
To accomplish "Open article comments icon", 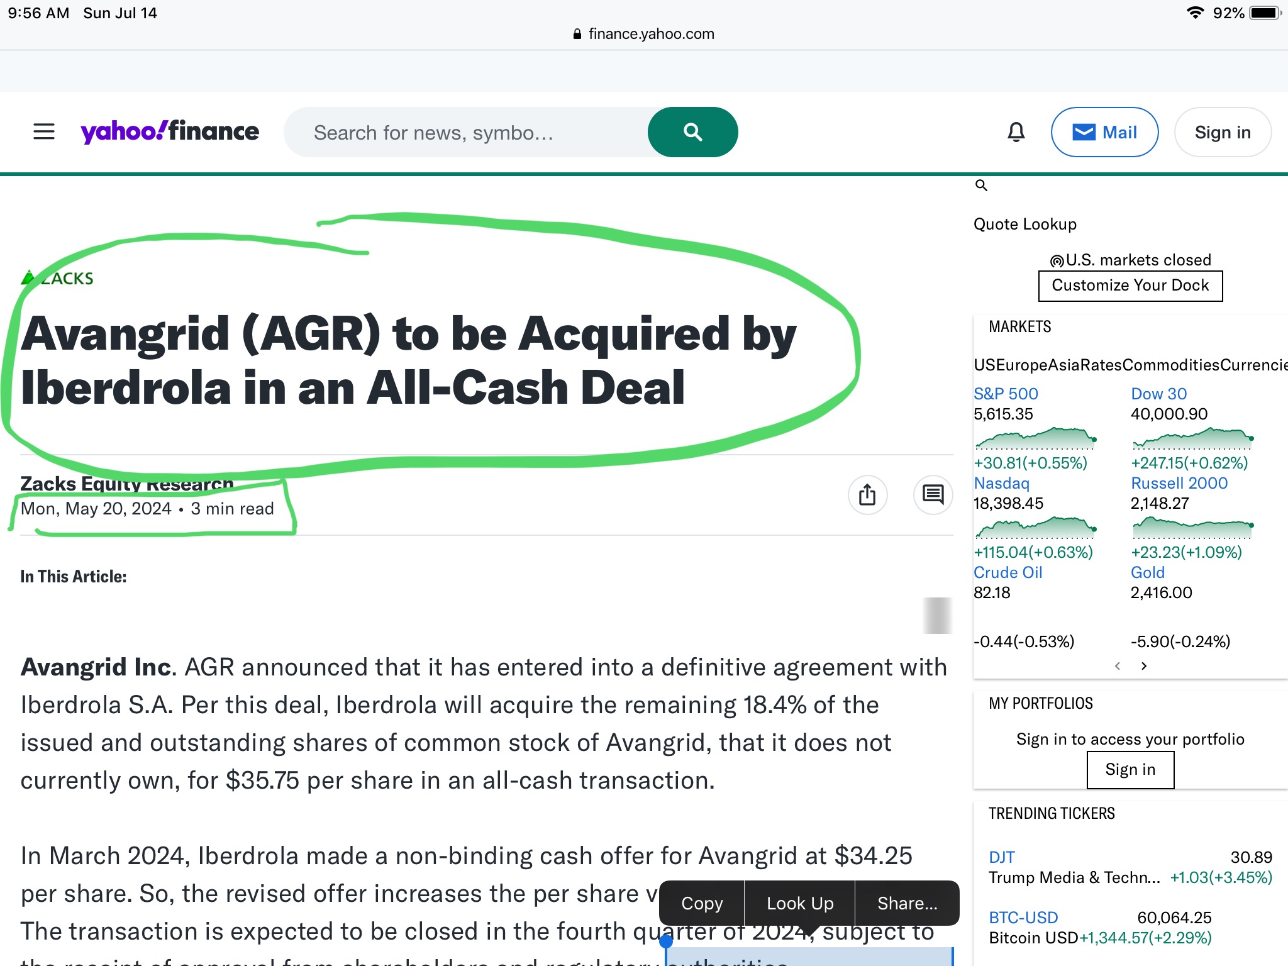I will click(x=933, y=495).
